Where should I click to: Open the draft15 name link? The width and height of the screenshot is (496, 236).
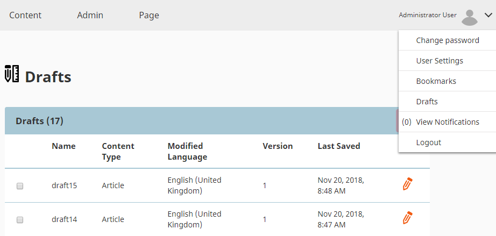click(65, 185)
